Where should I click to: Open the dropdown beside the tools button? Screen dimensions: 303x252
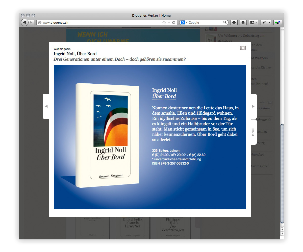pyautogui.click(x=269, y=22)
